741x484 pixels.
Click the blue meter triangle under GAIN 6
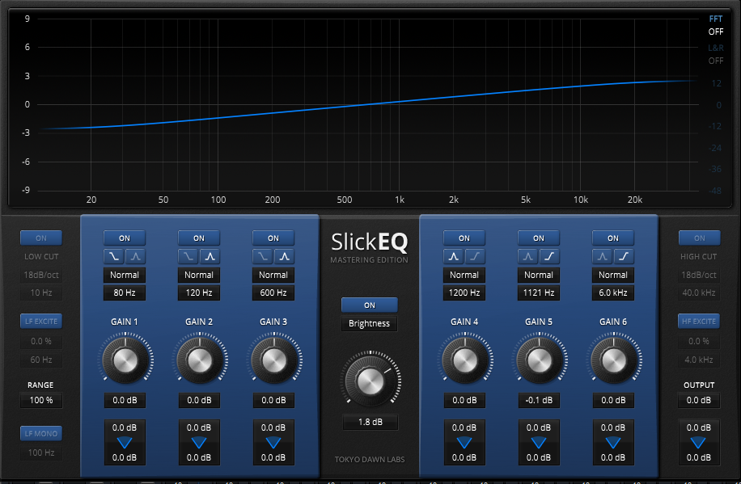613,443
